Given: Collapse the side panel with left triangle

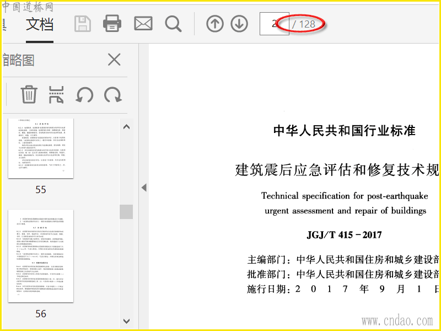Looking at the screenshot, I should [144, 188].
